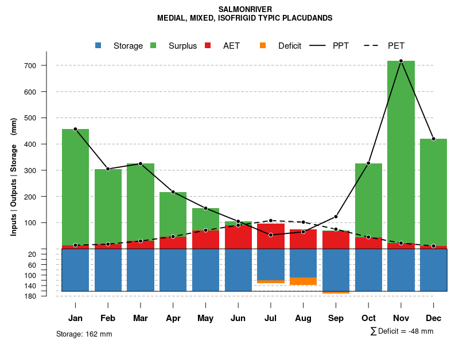Select the green surplus bar for January

click(75, 187)
